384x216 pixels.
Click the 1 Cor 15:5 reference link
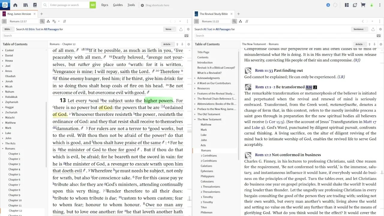(x=274, y=122)
